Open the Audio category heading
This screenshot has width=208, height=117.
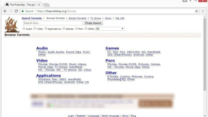42,48
